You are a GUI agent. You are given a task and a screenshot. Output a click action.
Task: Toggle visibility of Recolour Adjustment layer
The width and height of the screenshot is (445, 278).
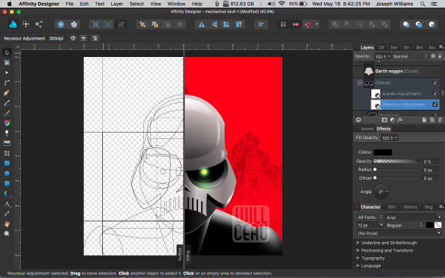(x=435, y=104)
